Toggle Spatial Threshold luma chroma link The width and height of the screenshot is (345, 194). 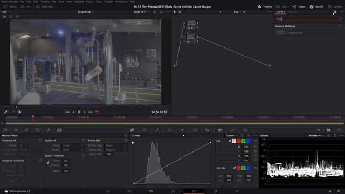click(48, 163)
